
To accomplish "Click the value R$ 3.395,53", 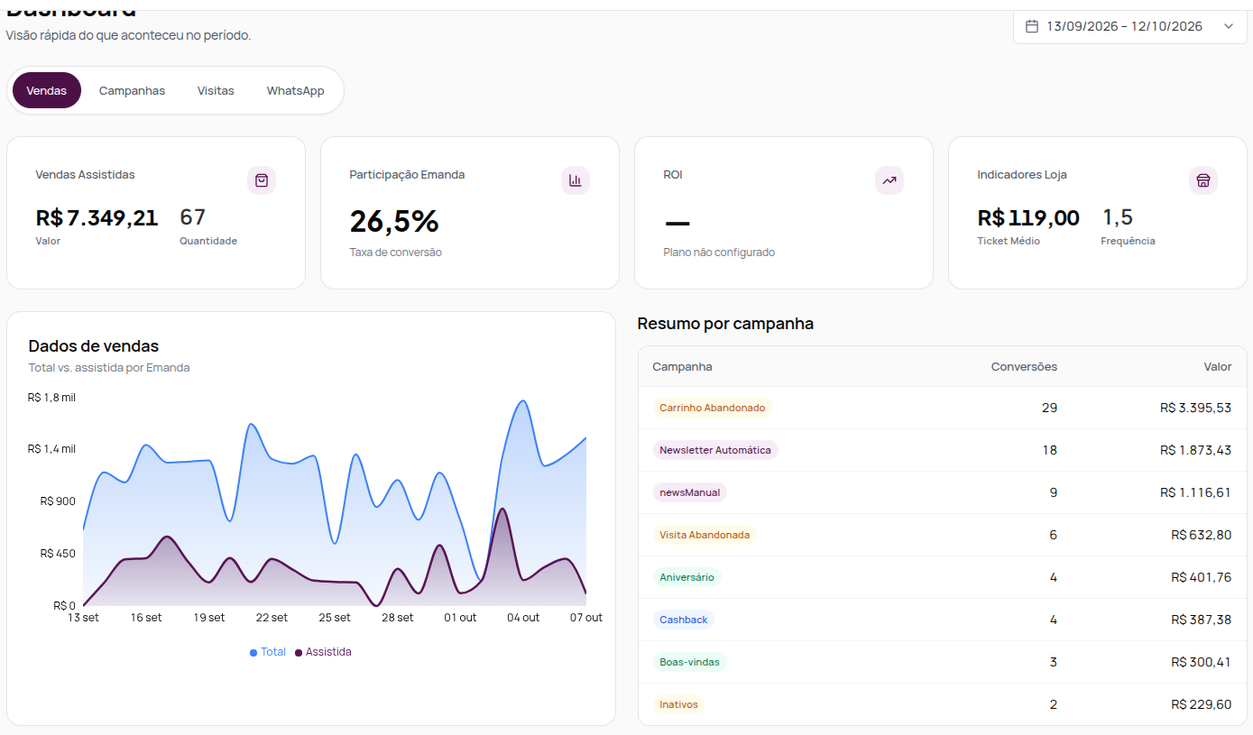I will click(x=1195, y=408).
